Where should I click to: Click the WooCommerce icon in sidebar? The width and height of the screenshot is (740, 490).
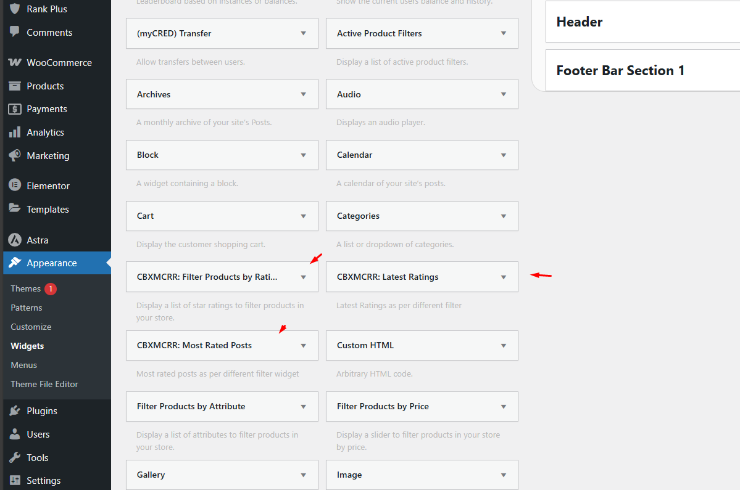[15, 63]
